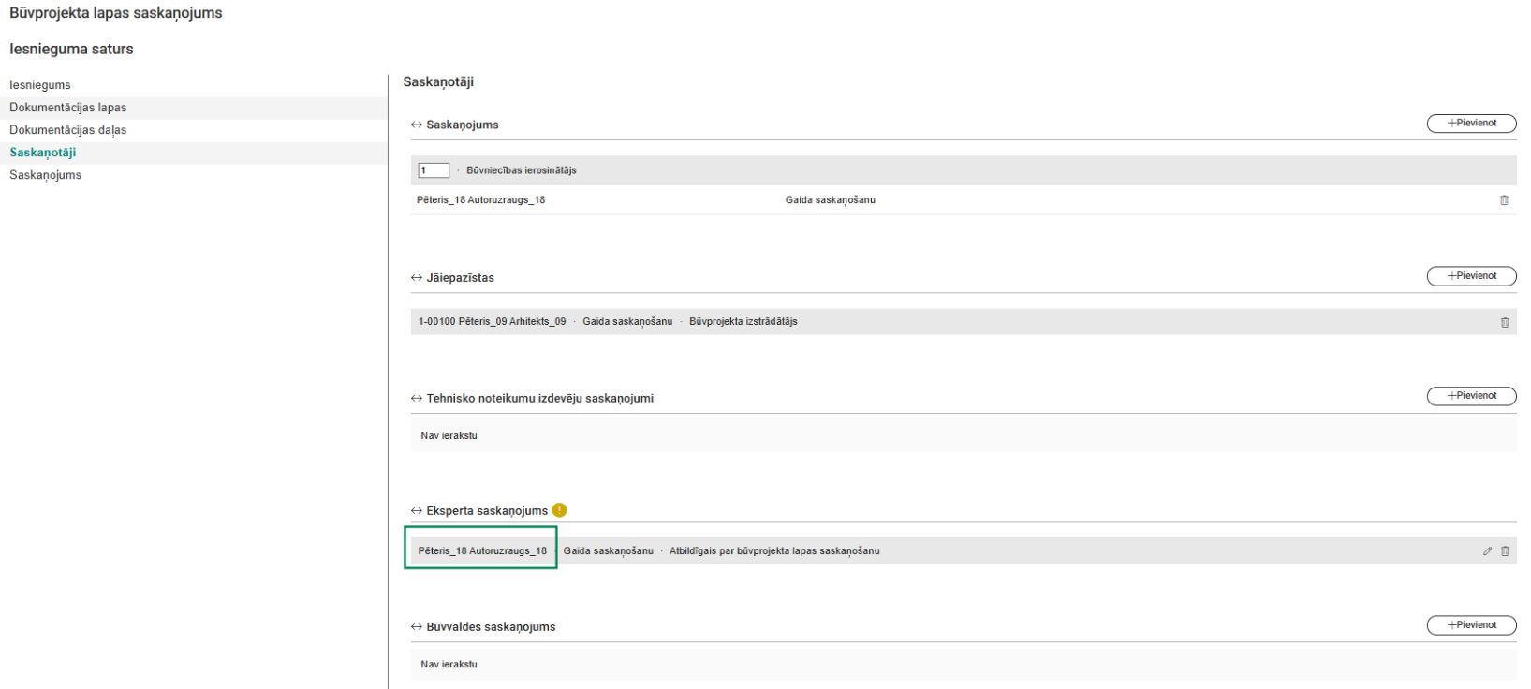The image size is (1531, 689).
Task: Toggle the Eksperta saskaņojums section arrow
Action: pos(417,511)
